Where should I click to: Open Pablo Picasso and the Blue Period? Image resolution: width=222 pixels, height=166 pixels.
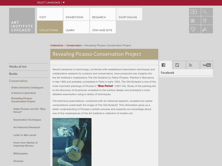click(29, 110)
